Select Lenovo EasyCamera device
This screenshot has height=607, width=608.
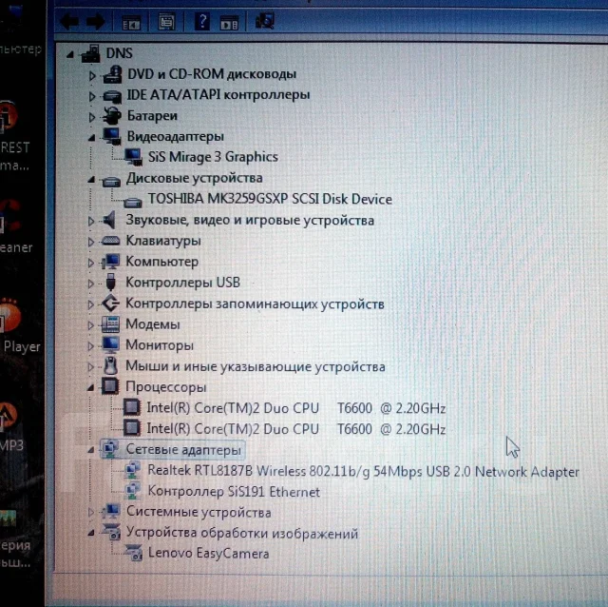[x=209, y=553]
